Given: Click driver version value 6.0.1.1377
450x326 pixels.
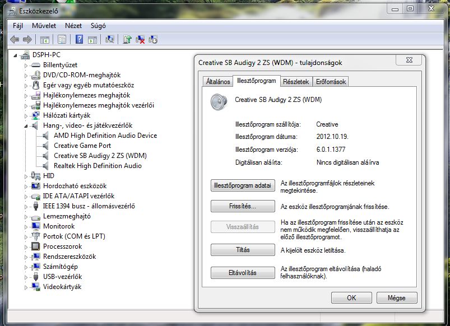Looking at the screenshot, I should click(x=331, y=149).
